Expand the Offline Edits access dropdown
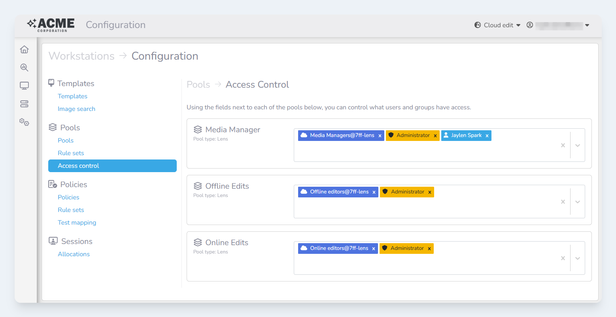This screenshot has height=317, width=616. click(x=578, y=202)
